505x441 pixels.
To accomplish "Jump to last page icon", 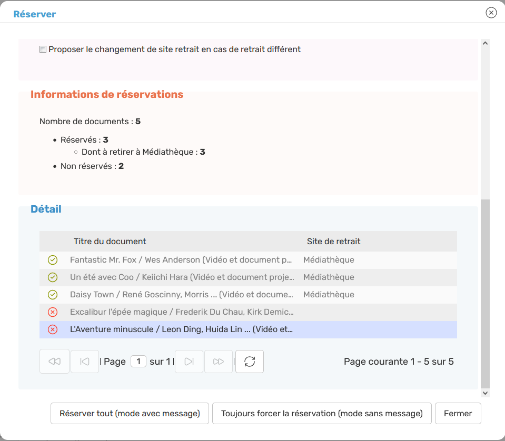I will click(x=219, y=362).
